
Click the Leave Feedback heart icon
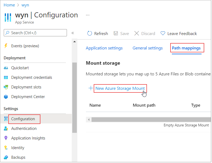[x=163, y=33]
